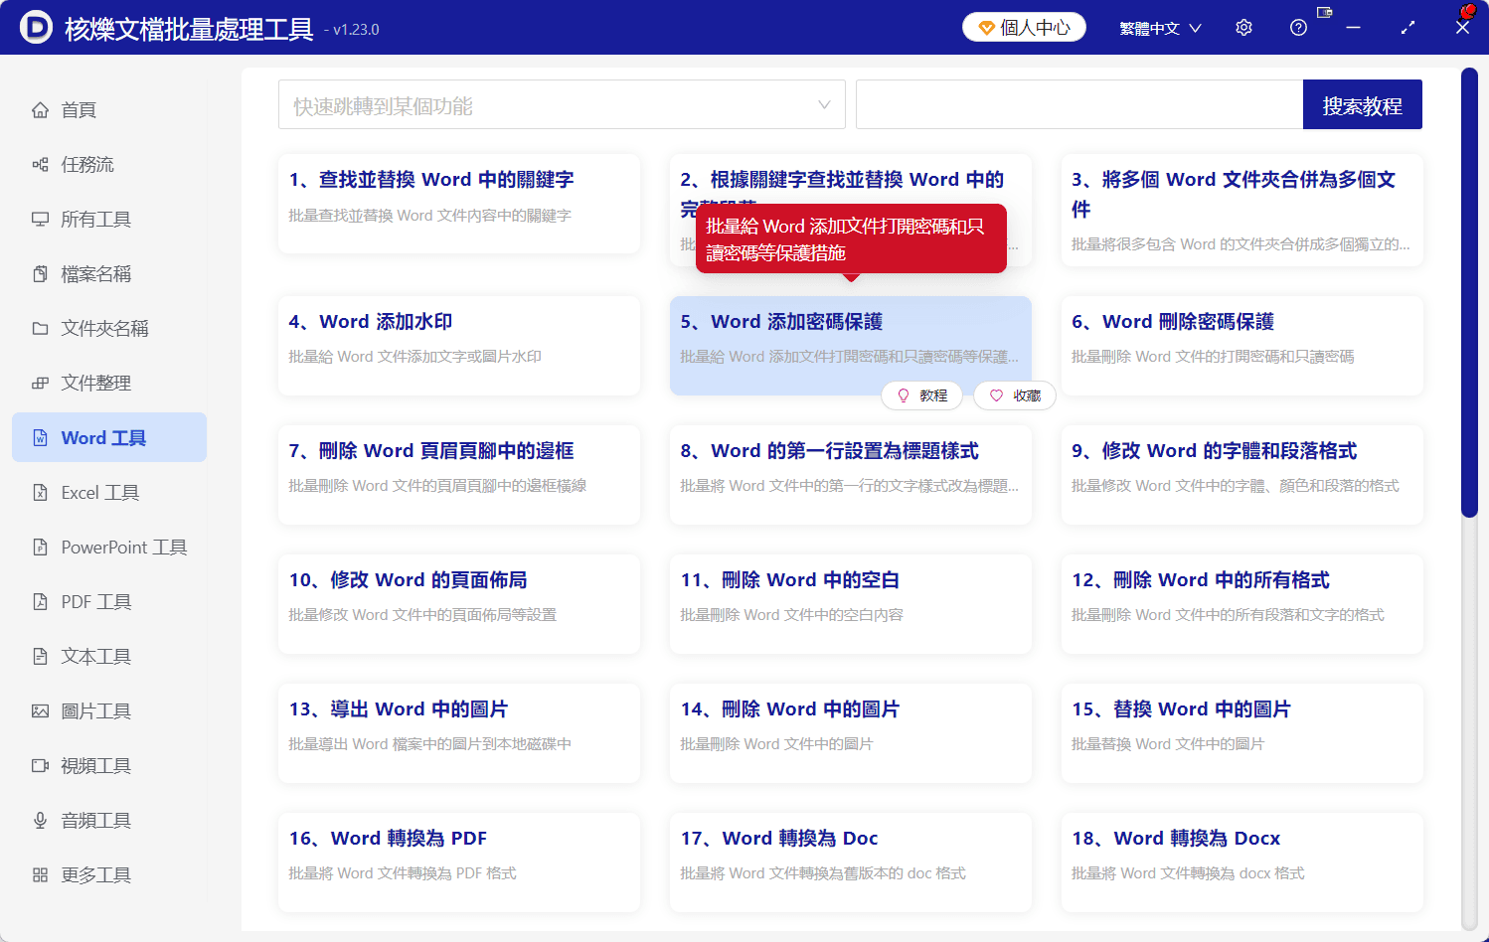Click the 文件夾名稱 folder icon in sidebar
Viewport: 1489px width, 942px height.
pyautogui.click(x=40, y=328)
